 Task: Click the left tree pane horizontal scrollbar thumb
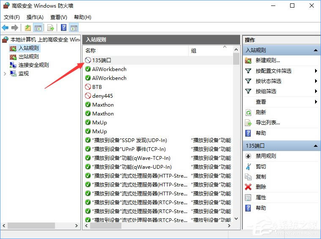[x=31, y=226]
